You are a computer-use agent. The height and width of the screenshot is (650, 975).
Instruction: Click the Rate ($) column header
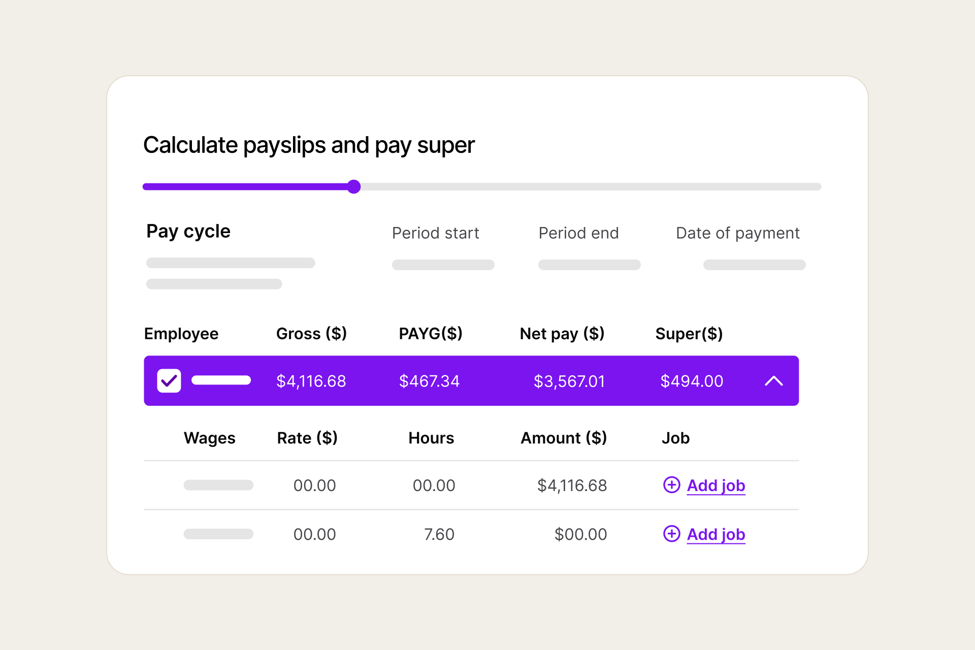coord(307,438)
